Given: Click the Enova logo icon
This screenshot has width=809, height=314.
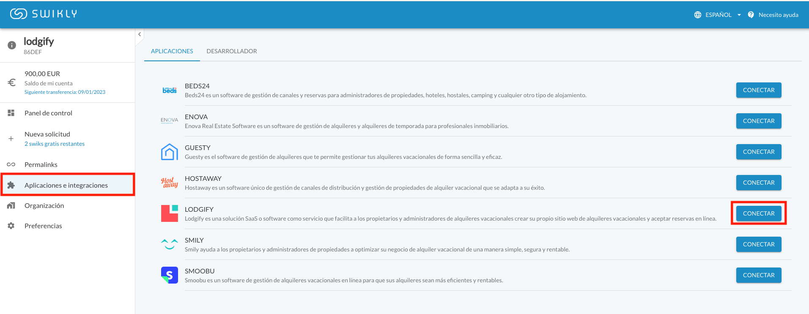Looking at the screenshot, I should (170, 120).
